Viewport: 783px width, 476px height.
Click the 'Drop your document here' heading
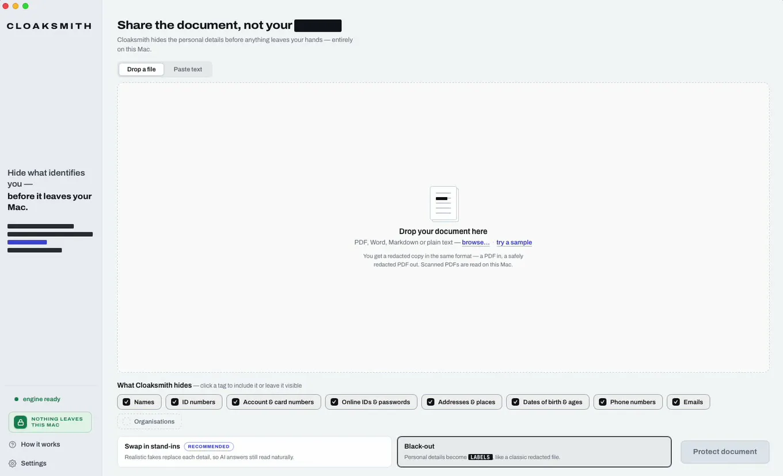[x=443, y=232]
